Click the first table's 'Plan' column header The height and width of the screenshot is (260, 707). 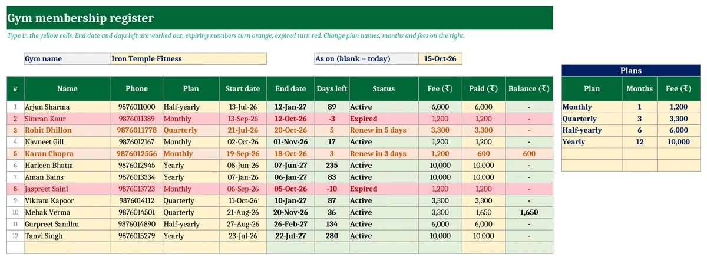(x=191, y=89)
